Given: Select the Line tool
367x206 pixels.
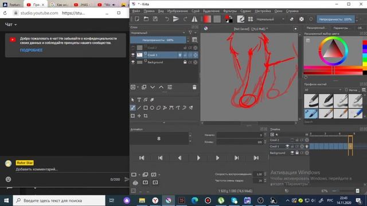Looking at the screenshot, I should coord(139,108).
